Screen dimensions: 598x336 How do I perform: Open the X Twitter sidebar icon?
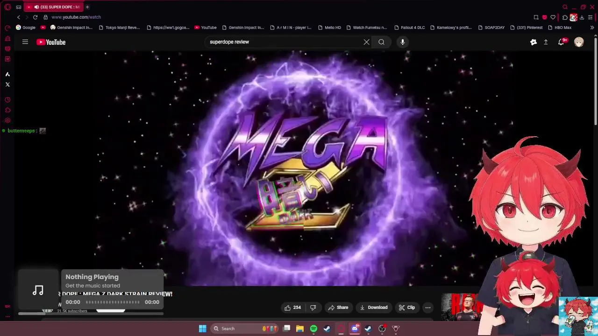coord(7,84)
